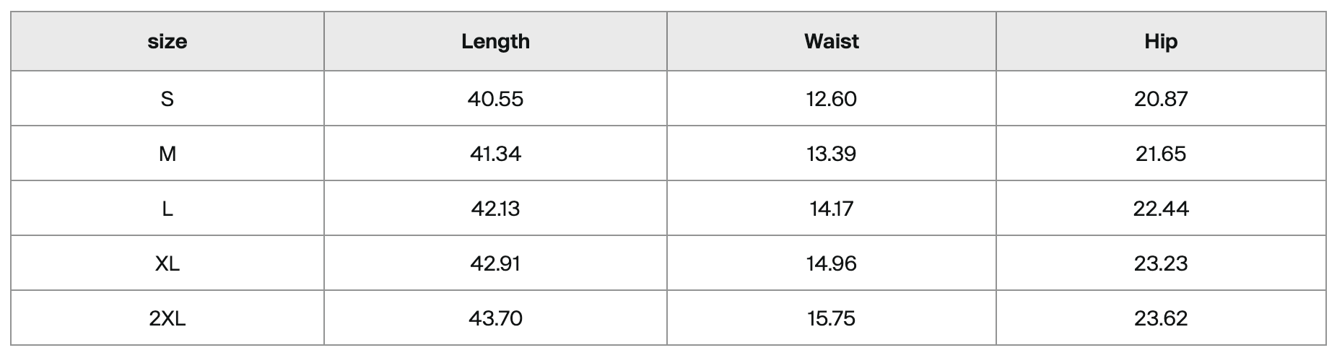Click waist value 15.75
The image size is (1337, 358).
point(831,318)
